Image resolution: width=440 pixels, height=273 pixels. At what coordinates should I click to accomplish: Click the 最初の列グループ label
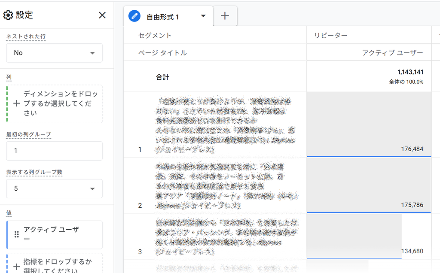point(29,134)
